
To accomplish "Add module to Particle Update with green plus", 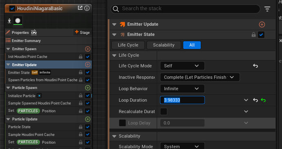I will [x=88, y=119].
